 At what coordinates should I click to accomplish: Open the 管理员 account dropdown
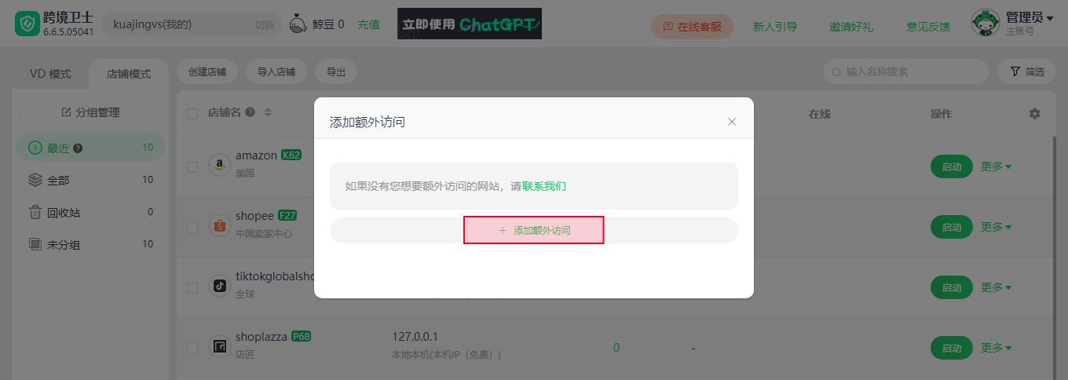pos(1013,24)
